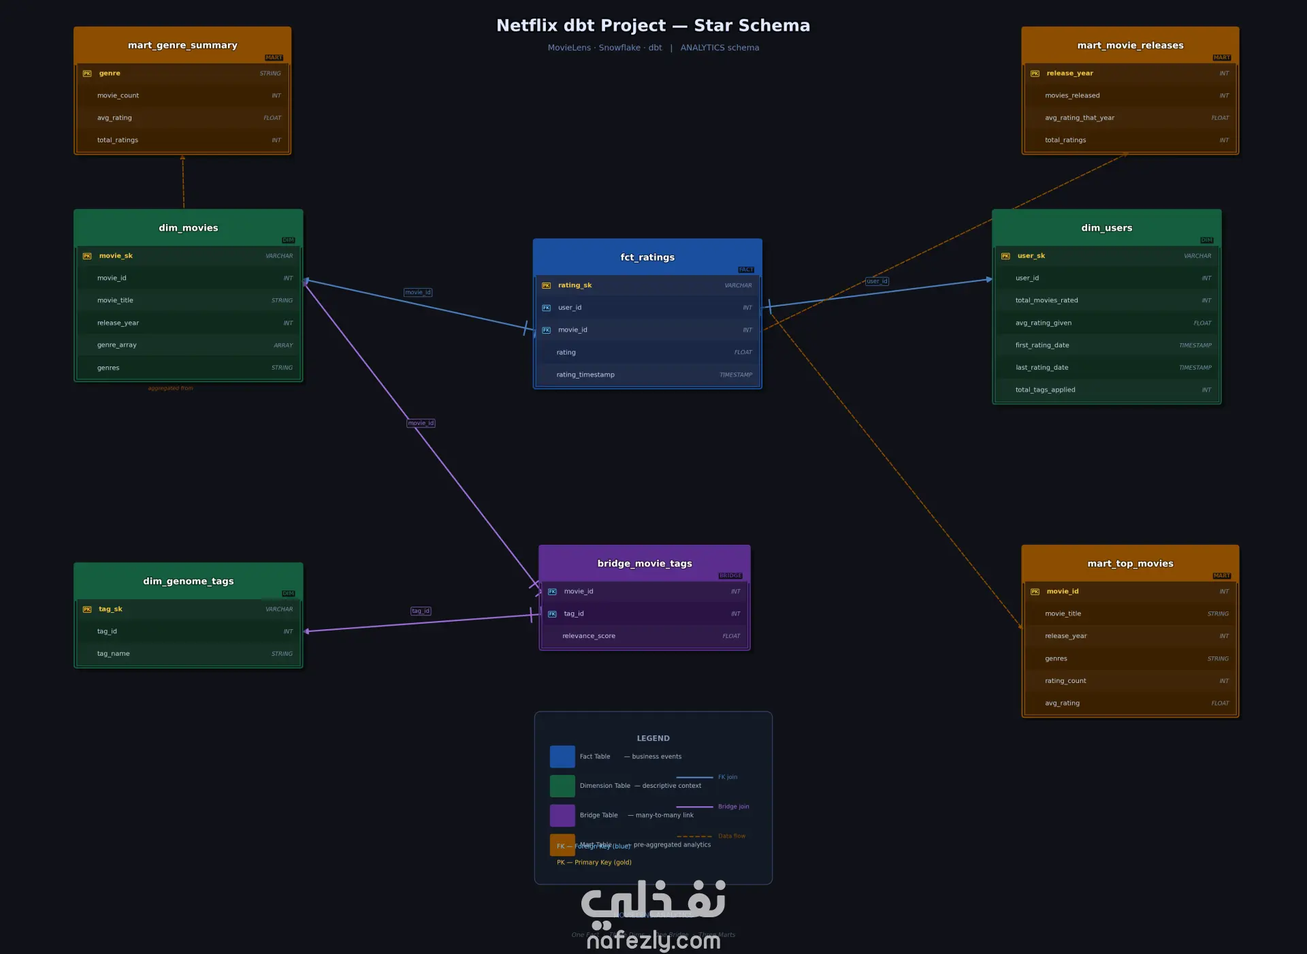
Task: Click the 'aggregated from' label under dim_movies
Action: coord(170,388)
